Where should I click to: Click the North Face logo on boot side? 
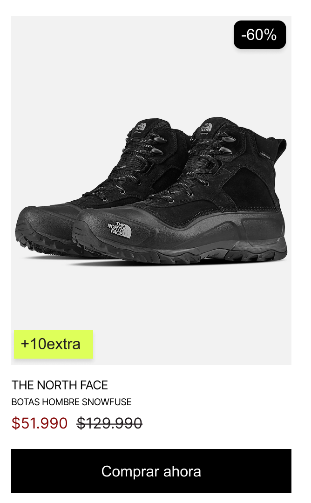(119, 230)
